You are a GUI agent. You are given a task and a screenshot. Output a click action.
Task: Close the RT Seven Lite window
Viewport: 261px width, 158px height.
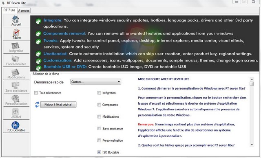254,2
